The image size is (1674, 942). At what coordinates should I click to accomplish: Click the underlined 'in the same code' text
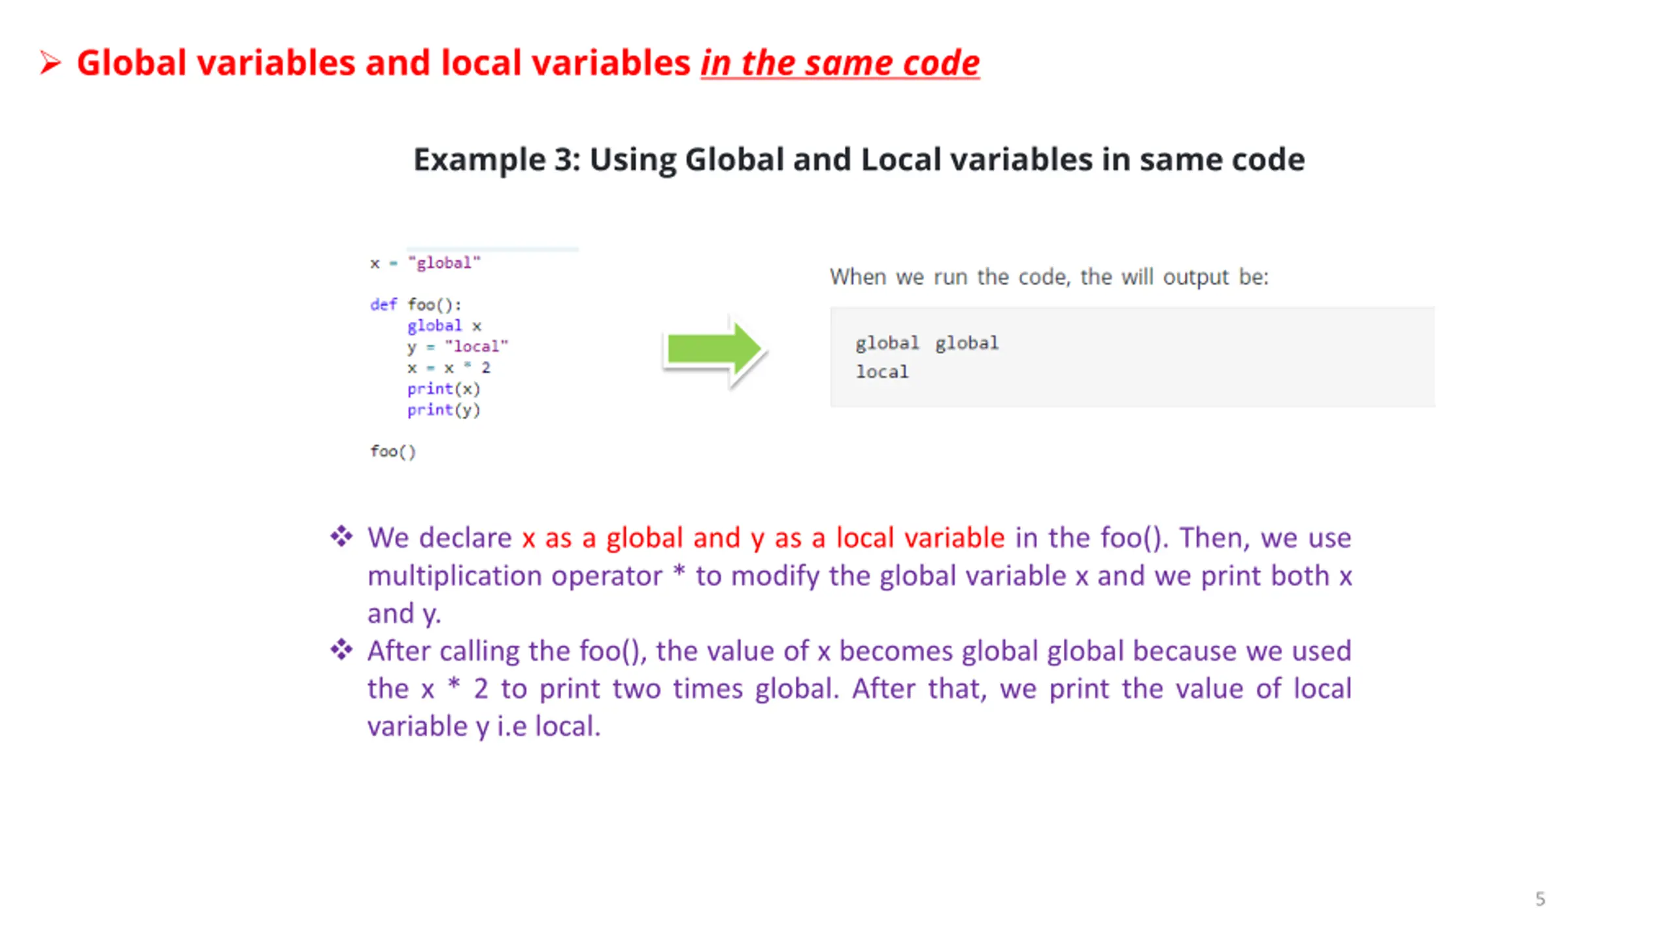click(840, 63)
